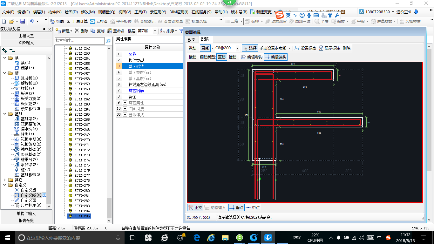Toggle 直线 line drawing mode
Image resolution: width=434 pixels, height=244 pixels.
click(x=205, y=48)
